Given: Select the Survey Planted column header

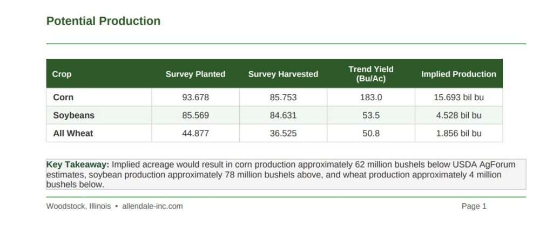Looking at the screenshot, I should (195, 74).
